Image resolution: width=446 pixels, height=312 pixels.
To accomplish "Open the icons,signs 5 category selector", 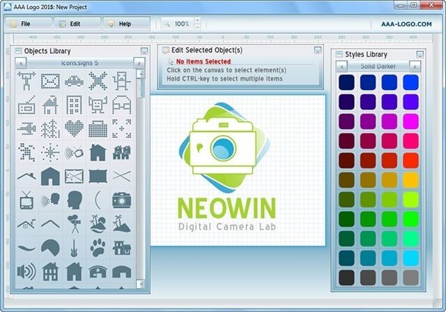I will 80,63.
